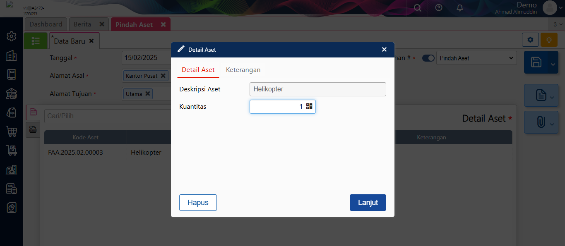
Task: Expand the Pindah Aset dropdown
Action: pyautogui.click(x=476, y=58)
